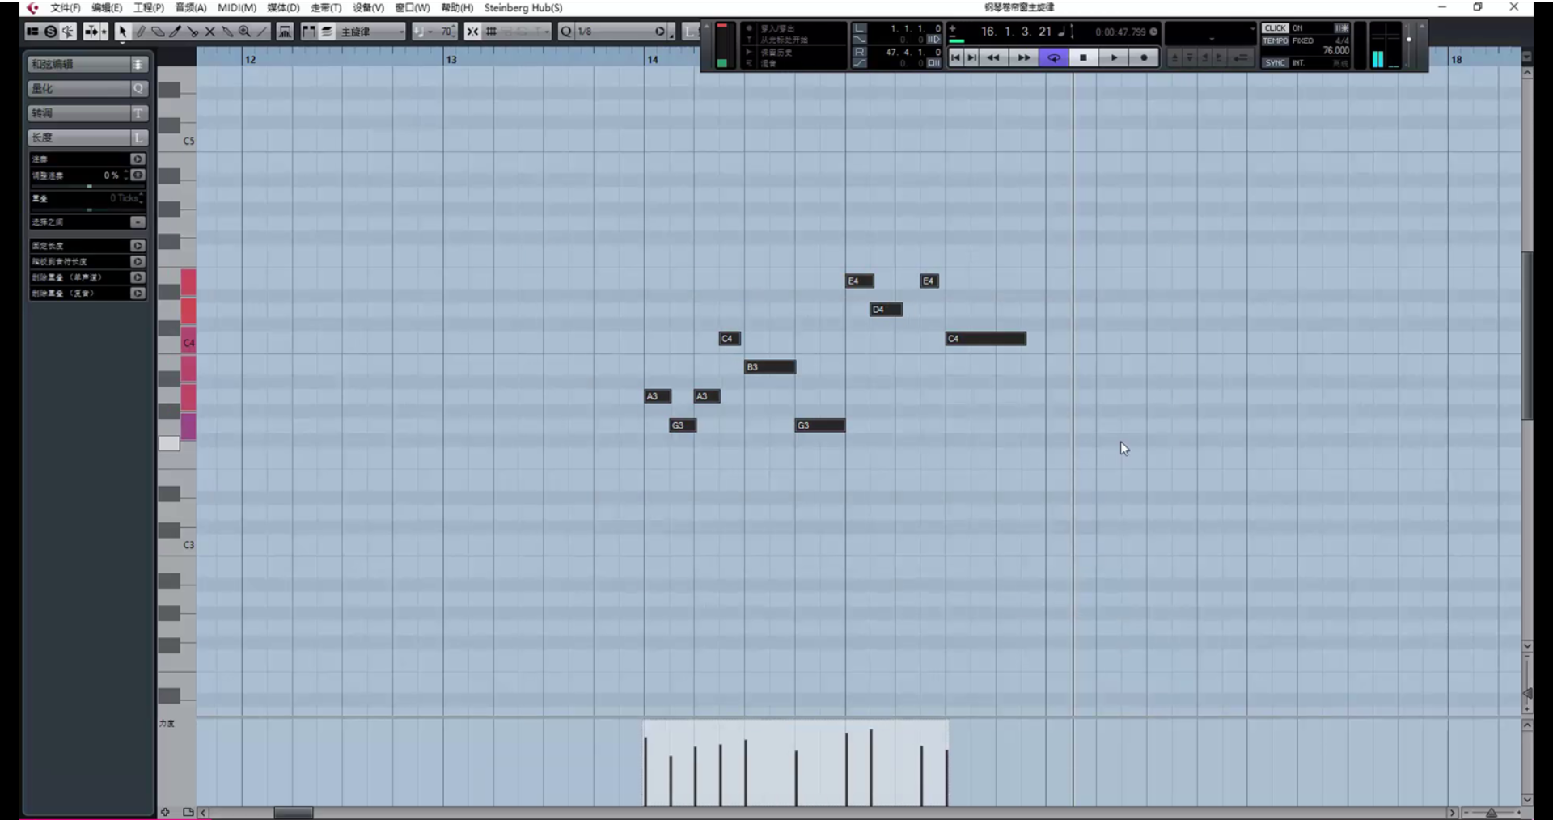
Task: Open the quantize preset 1/8 dropdown
Action: pyautogui.click(x=621, y=32)
